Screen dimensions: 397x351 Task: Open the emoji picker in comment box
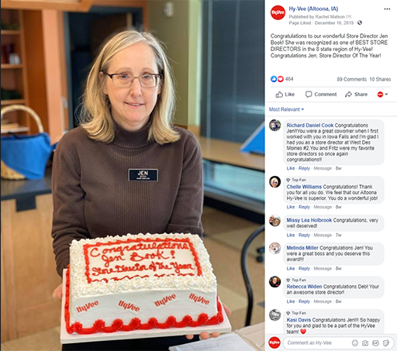click(355, 342)
